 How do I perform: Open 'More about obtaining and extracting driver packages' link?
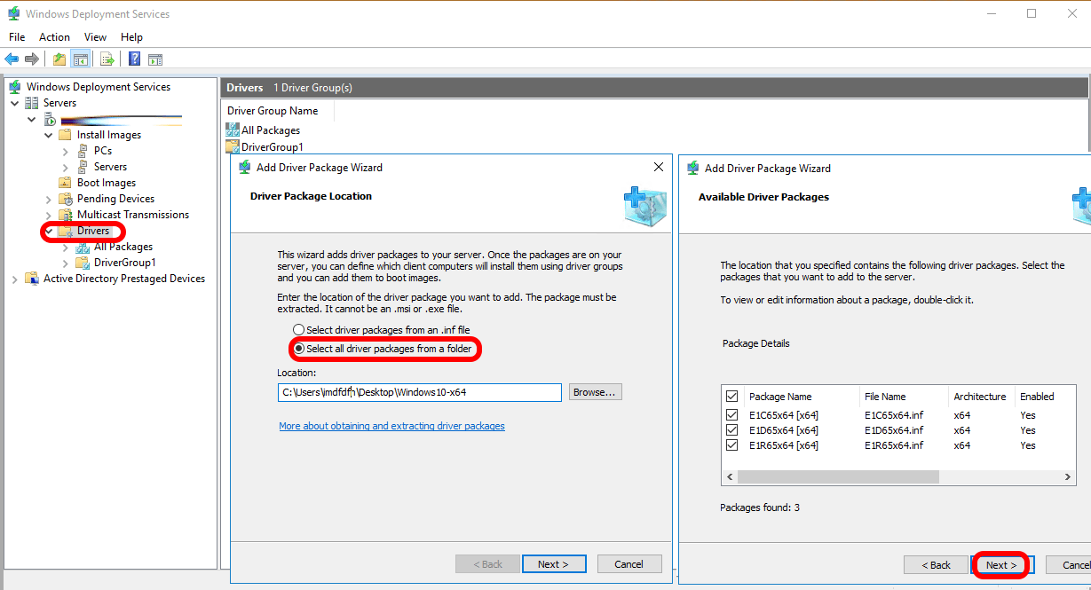tap(391, 426)
